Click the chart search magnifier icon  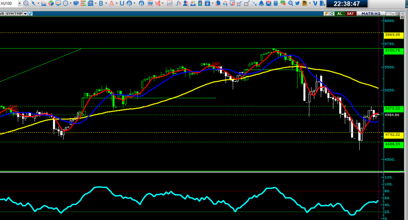point(26,3)
